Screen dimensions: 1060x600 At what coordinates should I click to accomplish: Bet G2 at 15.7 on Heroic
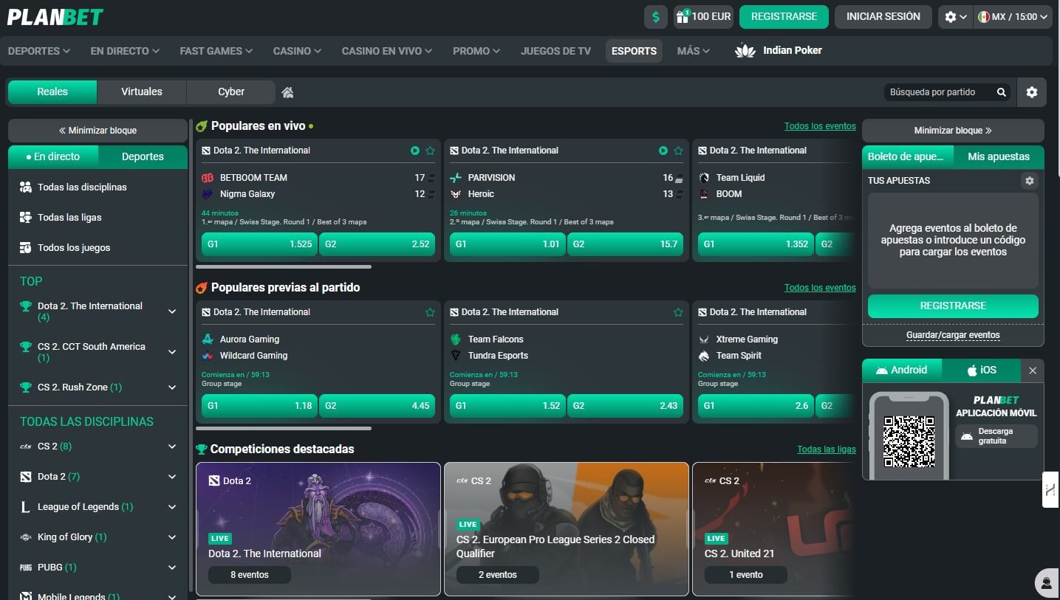(625, 244)
